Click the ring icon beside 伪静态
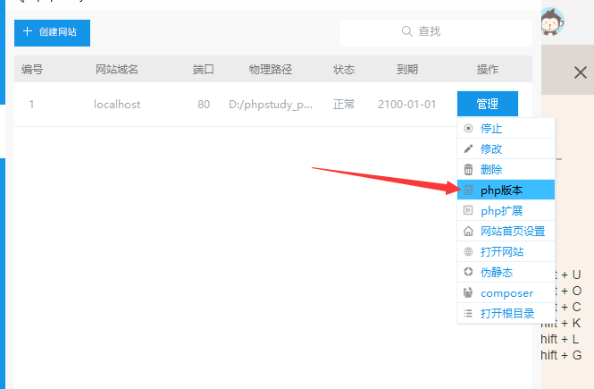Image resolution: width=594 pixels, height=389 pixels. click(468, 272)
